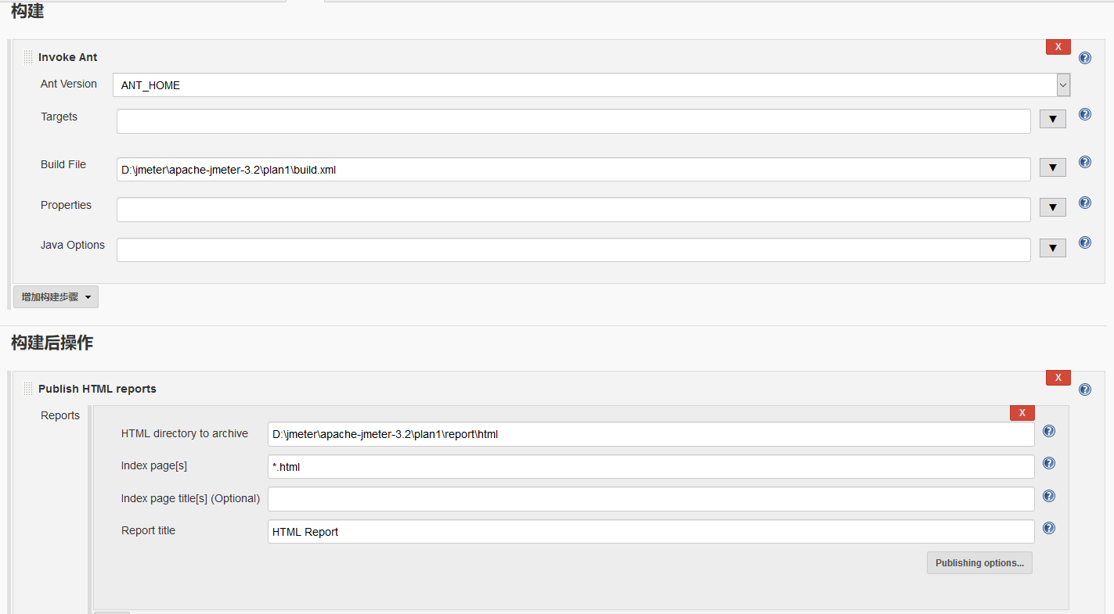
Task: Open help for Publish HTML reports
Action: (1084, 390)
